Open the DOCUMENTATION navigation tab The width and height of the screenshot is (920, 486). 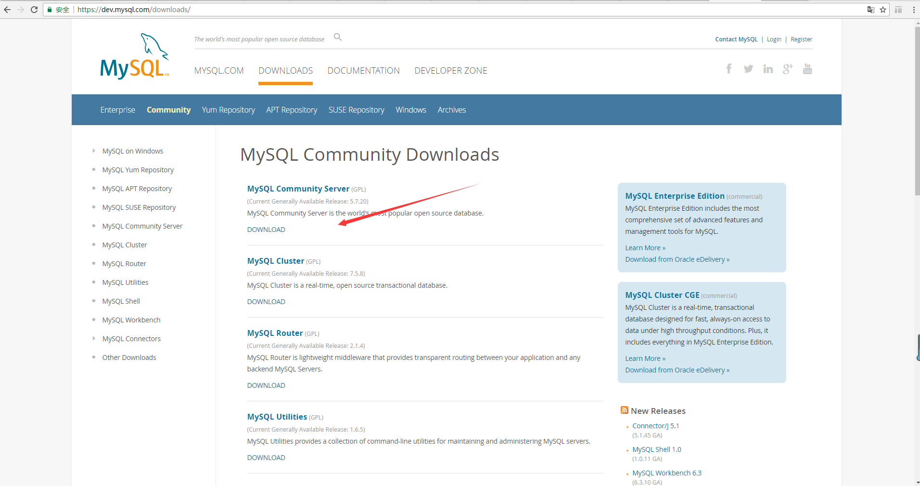(364, 71)
